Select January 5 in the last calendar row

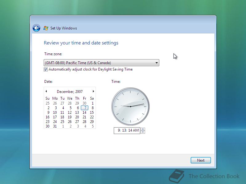[x=93, y=126]
